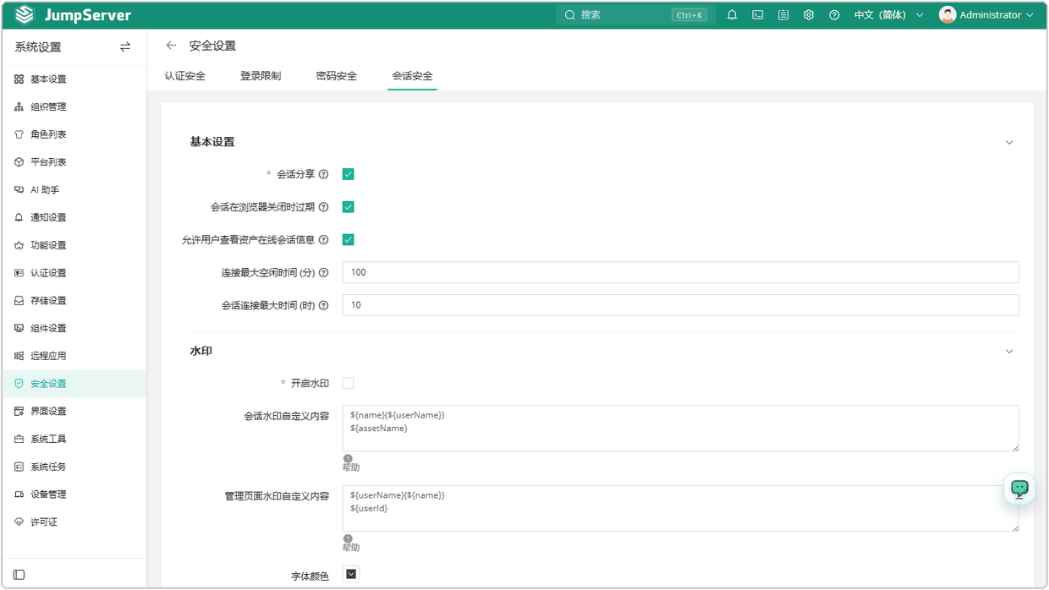Collapse the sidebar using the bottom-left icon
This screenshot has width=1049, height=590.
(x=19, y=575)
